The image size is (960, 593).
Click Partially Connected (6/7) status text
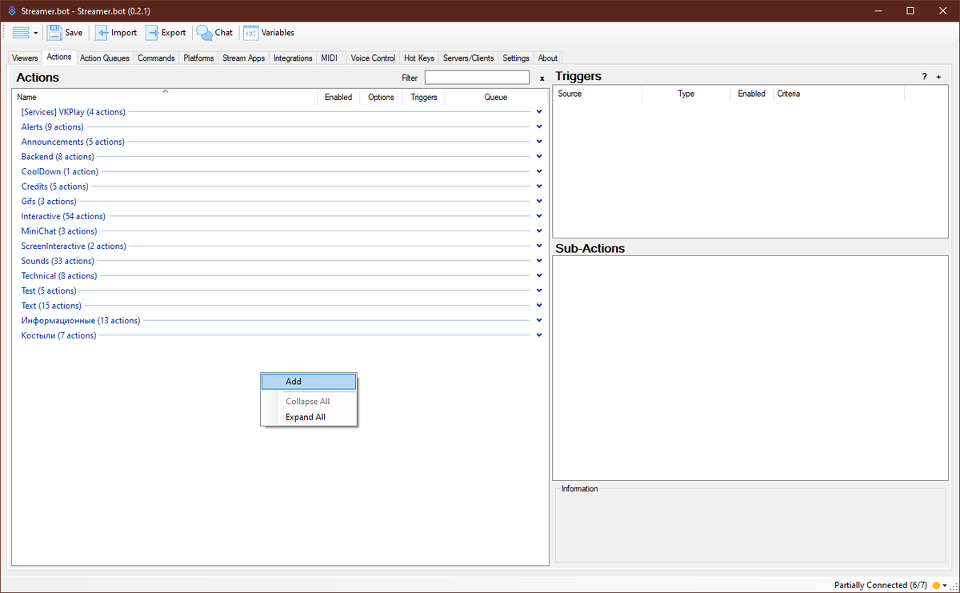(x=882, y=585)
